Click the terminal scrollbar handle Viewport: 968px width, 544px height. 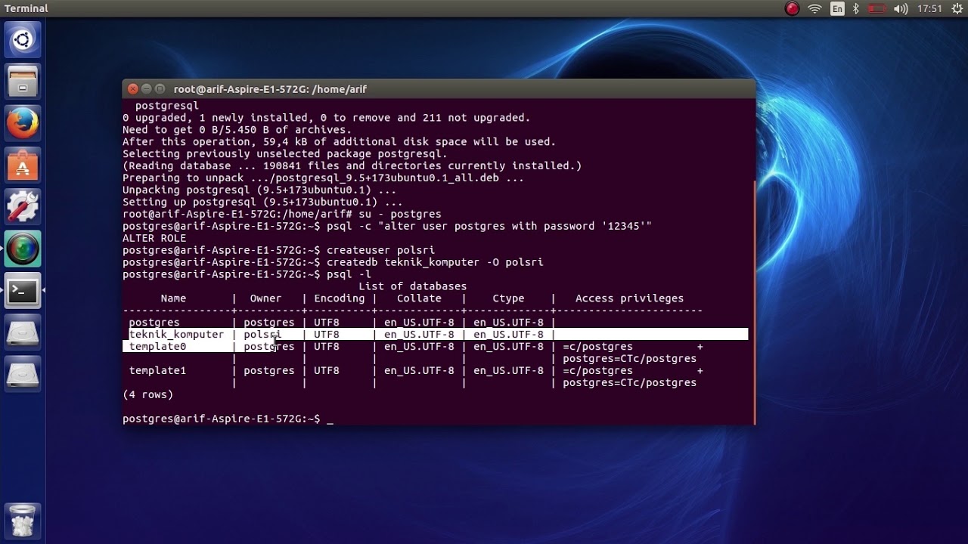click(x=755, y=302)
